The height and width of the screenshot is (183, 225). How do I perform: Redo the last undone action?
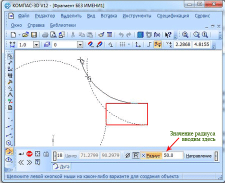point(128,35)
